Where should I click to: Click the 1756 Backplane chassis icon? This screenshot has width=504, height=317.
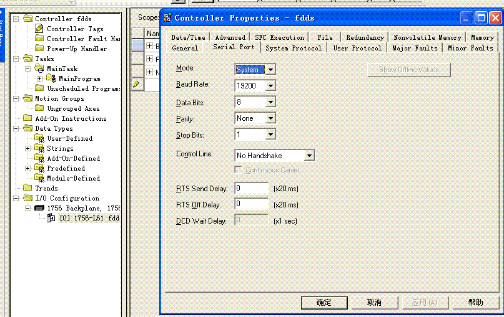click(x=40, y=208)
